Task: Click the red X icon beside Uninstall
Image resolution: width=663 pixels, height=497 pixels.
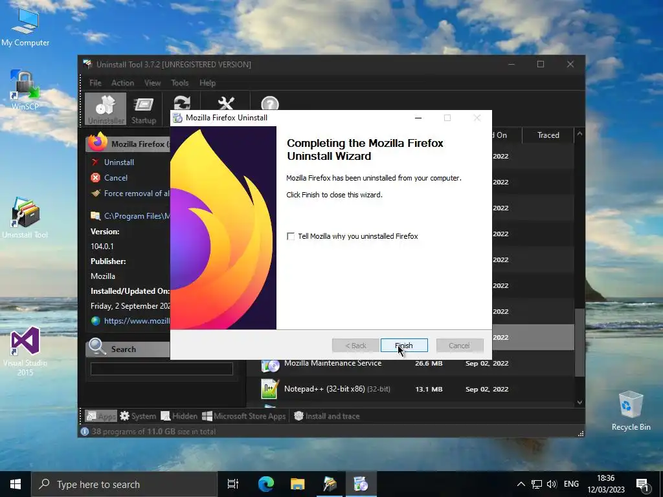Action: [x=95, y=162]
